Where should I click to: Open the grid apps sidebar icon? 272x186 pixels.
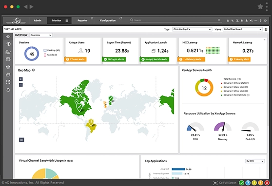click(x=8, y=82)
